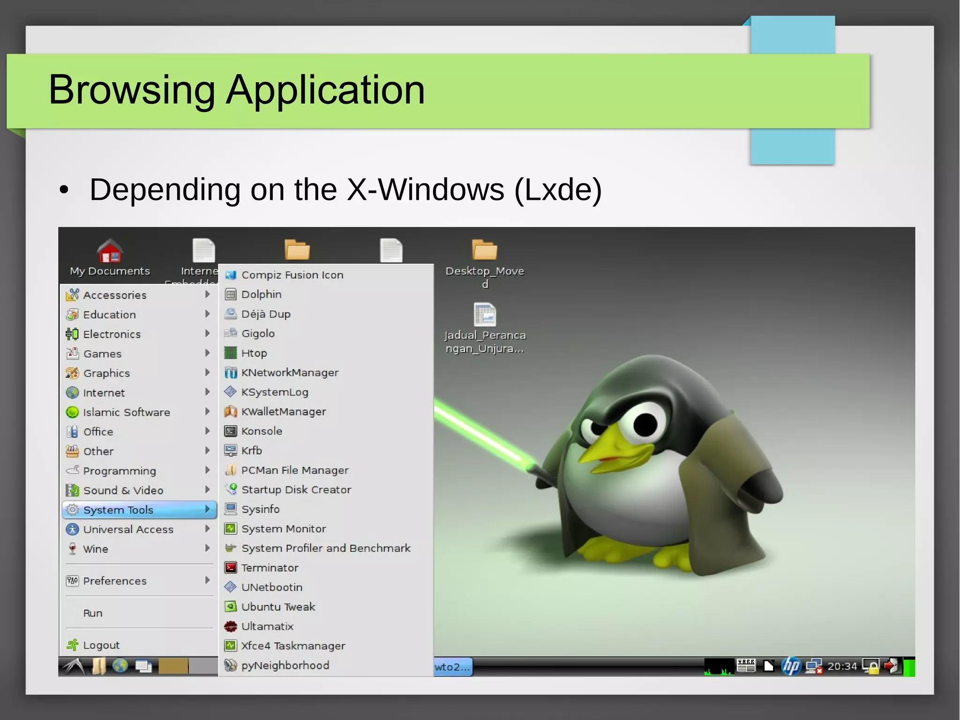Click the screen lock tray icon
Screen dimensions: 960x720
871,667
